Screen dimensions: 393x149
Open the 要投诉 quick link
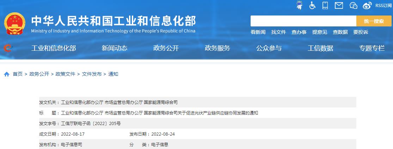[361, 32]
